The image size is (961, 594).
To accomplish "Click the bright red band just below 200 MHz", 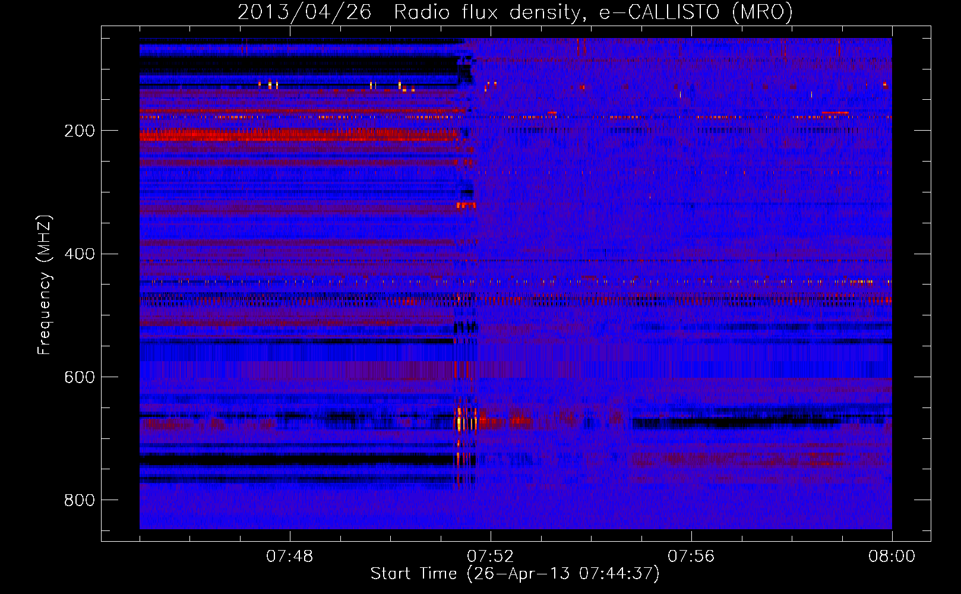I will click(x=298, y=135).
